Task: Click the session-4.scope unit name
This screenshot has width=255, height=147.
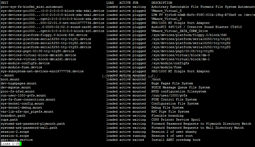Action: [x=15, y=136]
